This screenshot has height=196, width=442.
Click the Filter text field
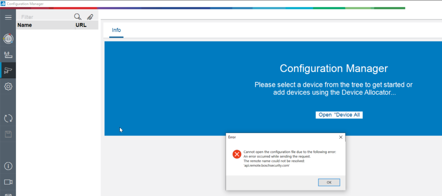(45, 17)
